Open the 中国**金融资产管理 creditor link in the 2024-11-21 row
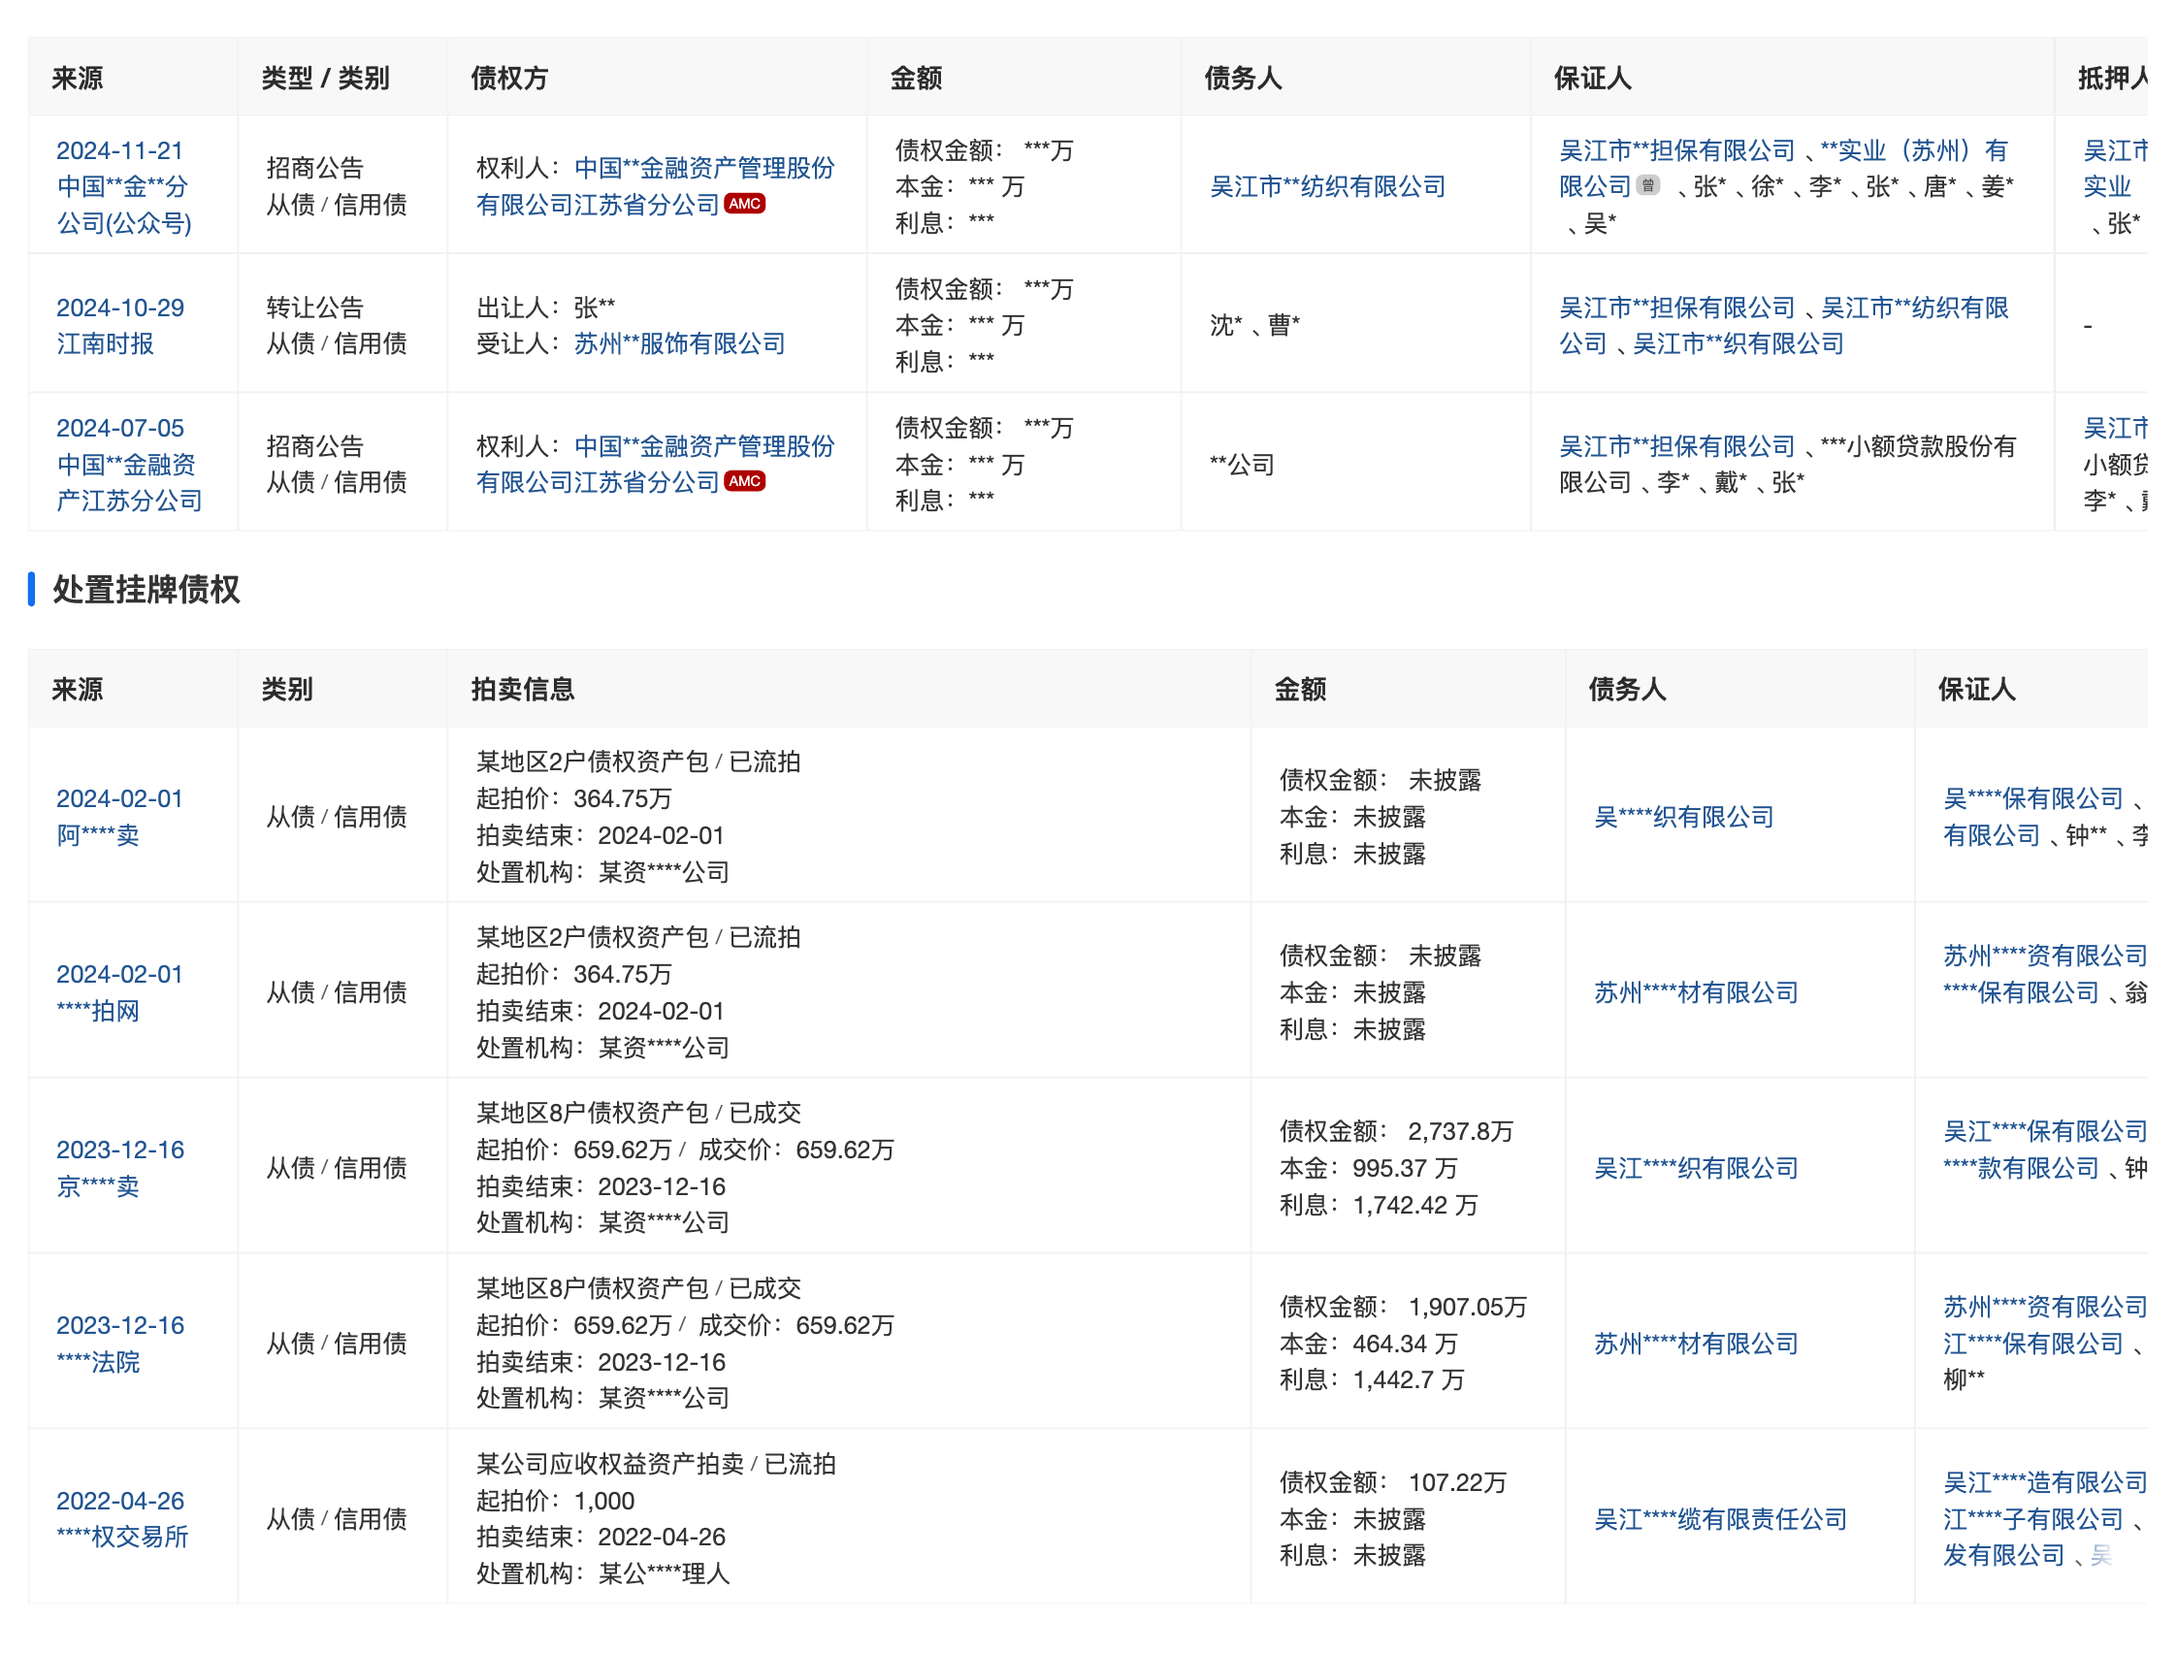2177x1653 pixels. 656,186
